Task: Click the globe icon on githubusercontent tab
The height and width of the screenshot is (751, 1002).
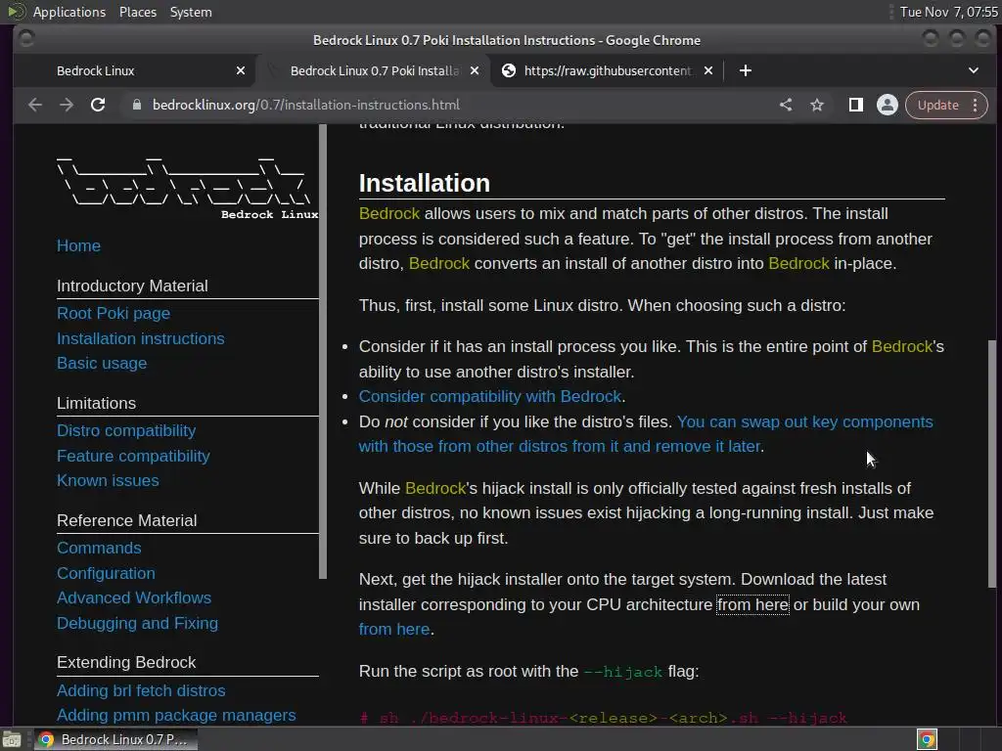Action: click(509, 70)
